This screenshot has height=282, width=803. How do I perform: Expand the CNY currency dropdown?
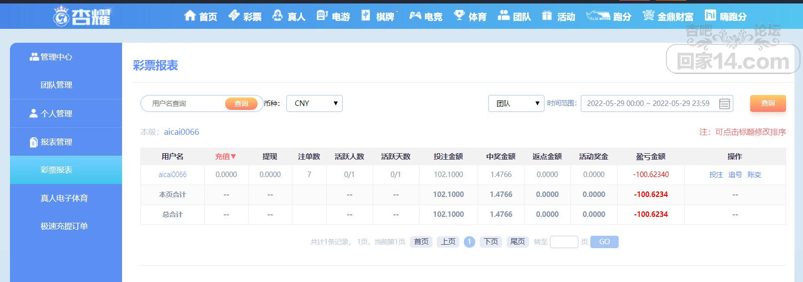(314, 103)
